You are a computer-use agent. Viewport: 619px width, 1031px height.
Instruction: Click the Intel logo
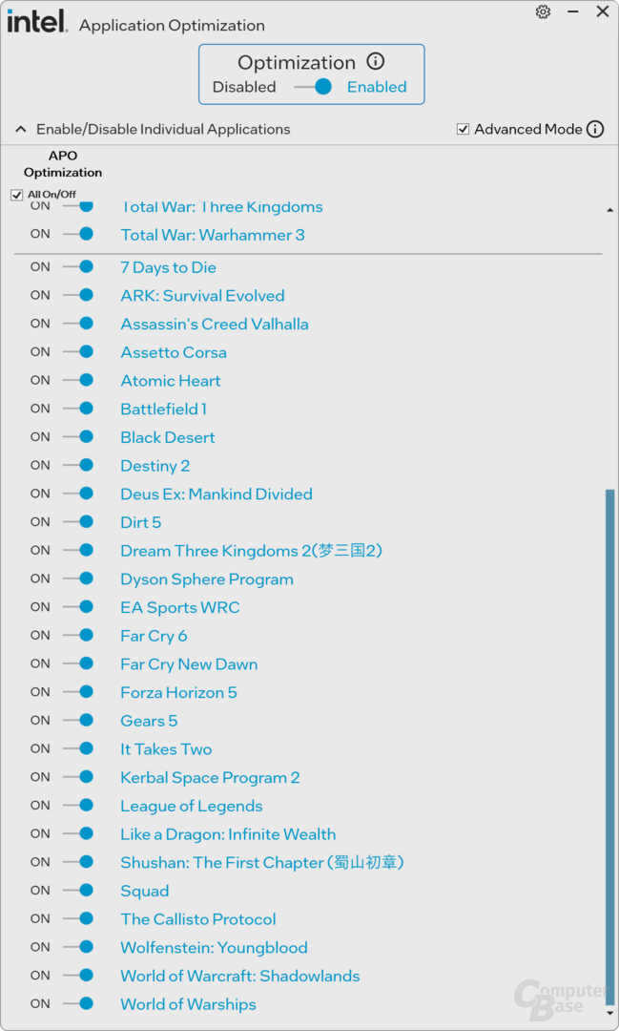[x=37, y=22]
